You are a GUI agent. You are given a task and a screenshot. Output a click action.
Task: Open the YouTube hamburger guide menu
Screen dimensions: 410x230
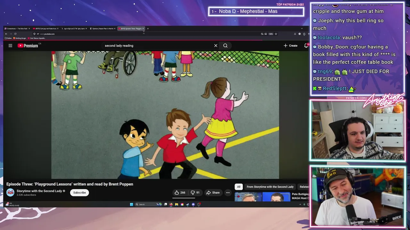click(10, 46)
